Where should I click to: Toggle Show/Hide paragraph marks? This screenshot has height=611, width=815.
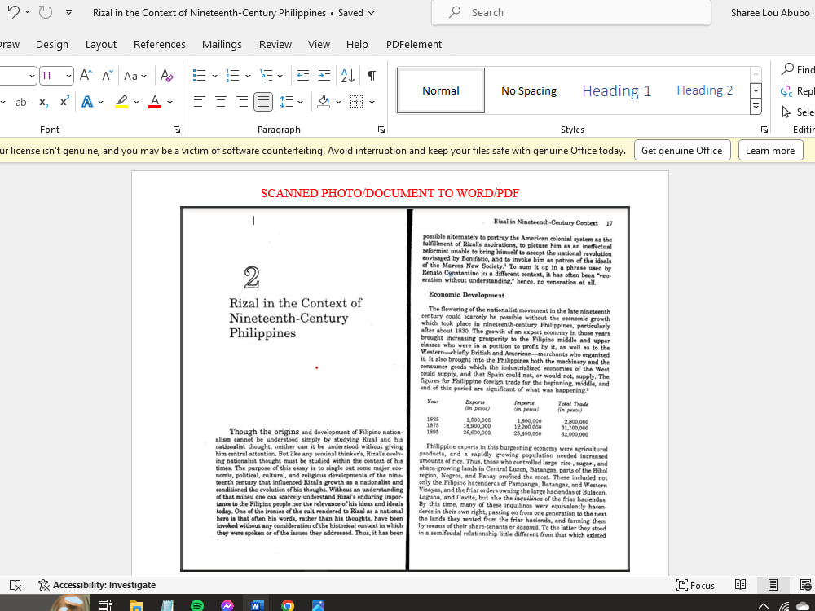[x=372, y=76]
